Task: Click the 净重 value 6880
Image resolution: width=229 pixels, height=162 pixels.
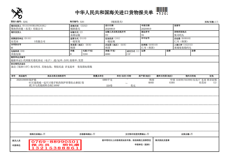Action: pyautogui.click(x=108, y=54)
